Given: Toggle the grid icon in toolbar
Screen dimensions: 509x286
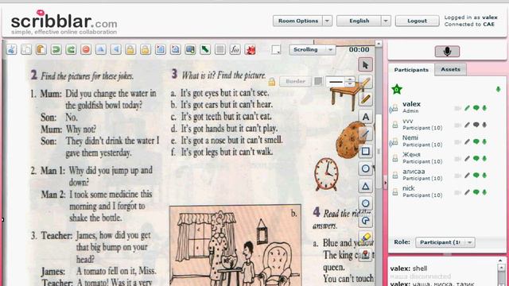Looking at the screenshot, I should (x=220, y=49).
